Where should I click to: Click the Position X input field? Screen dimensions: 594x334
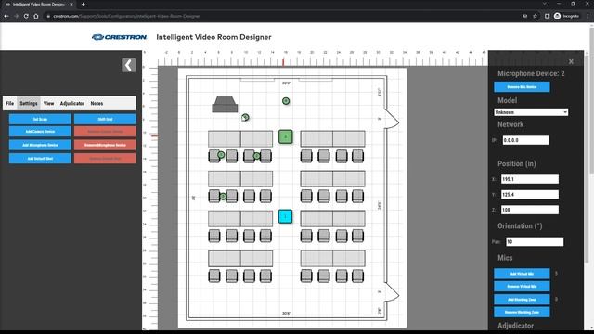(530, 179)
